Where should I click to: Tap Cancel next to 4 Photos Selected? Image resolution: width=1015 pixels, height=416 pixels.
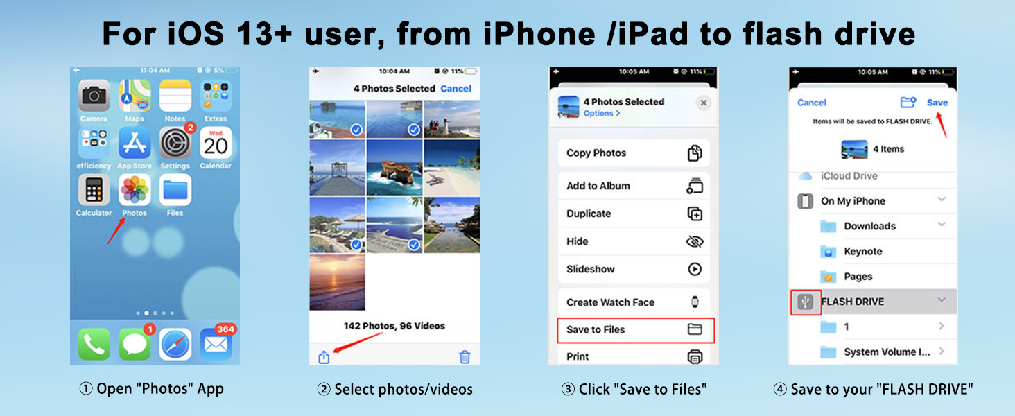(456, 89)
